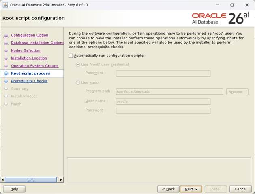This screenshot has width=255, height=194.
Task: Return to the Installation Location step
Action: [x=29, y=58]
